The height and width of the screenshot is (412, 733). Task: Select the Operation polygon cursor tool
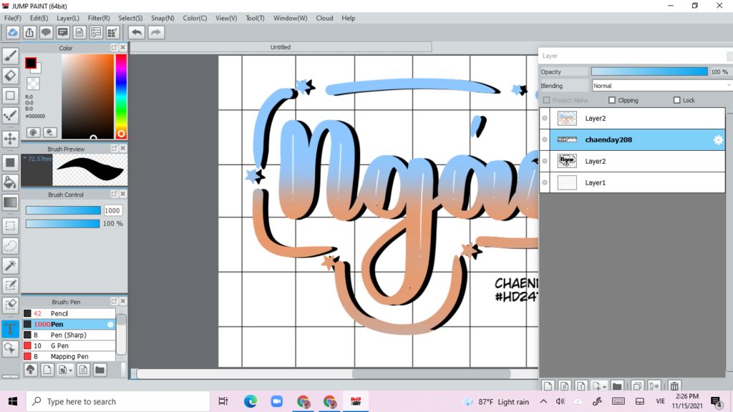coord(10,348)
